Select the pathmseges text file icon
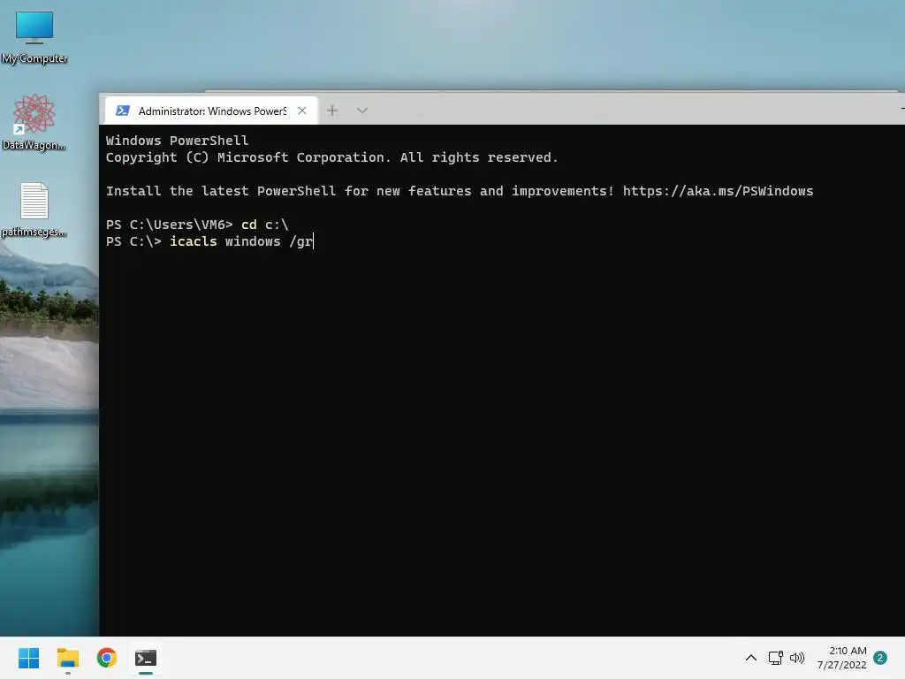The height and width of the screenshot is (679, 905). [x=34, y=210]
